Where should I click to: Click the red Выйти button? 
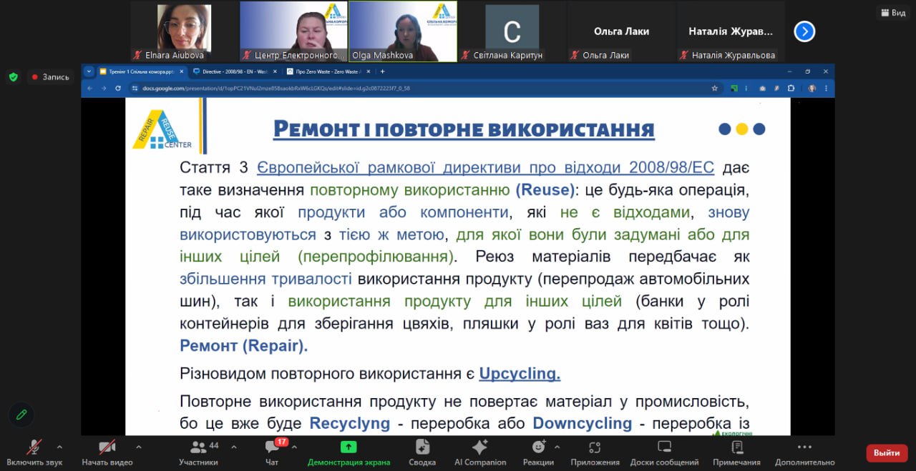tap(886, 452)
